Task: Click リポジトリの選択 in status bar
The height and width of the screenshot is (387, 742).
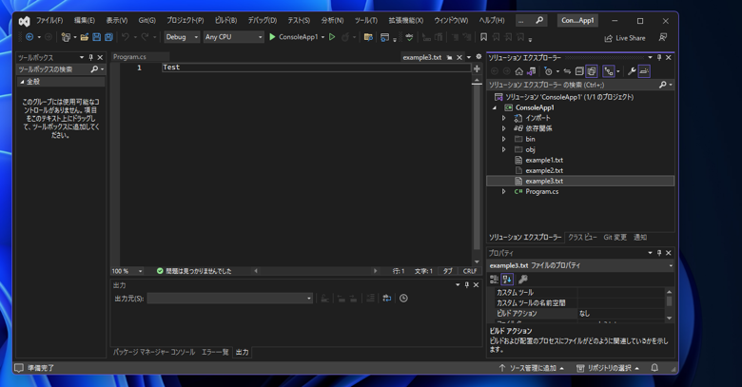Action: (x=609, y=368)
